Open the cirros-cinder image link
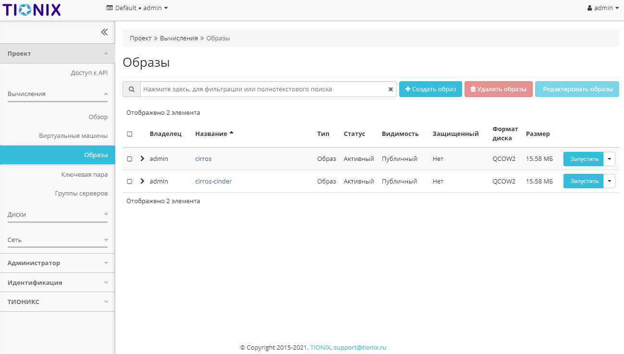This screenshot has width=624, height=354. 213,182
